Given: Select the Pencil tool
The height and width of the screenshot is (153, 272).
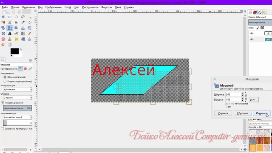Looking at the screenshot, I should tap(29, 34).
